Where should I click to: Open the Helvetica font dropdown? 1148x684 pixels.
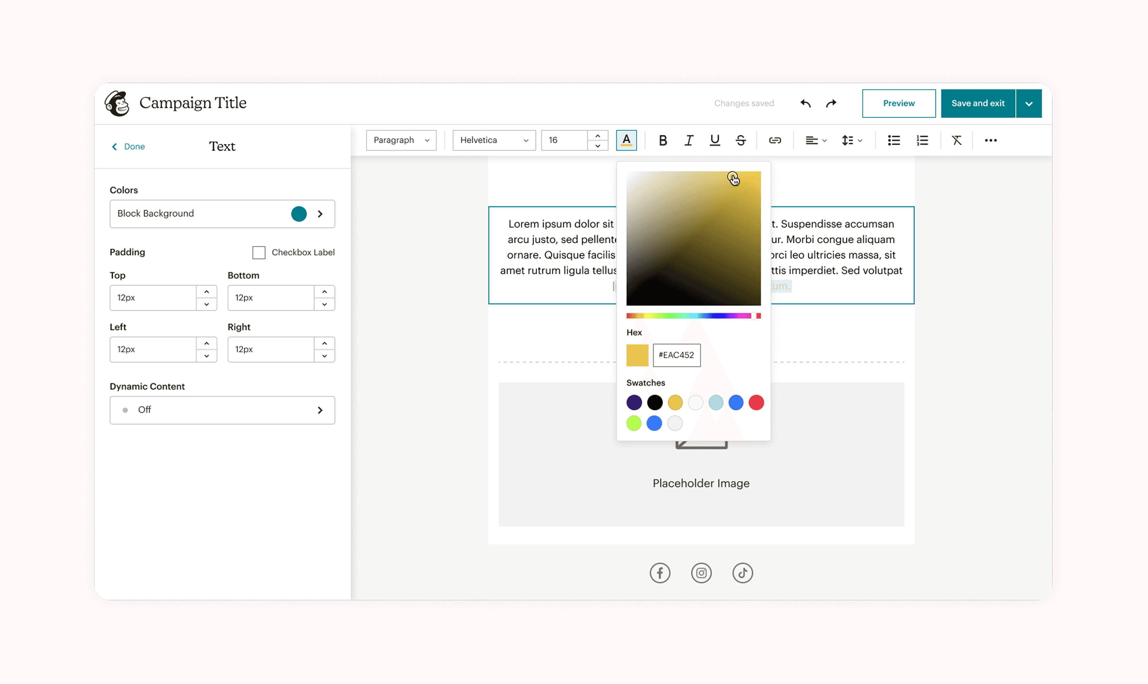coord(494,141)
